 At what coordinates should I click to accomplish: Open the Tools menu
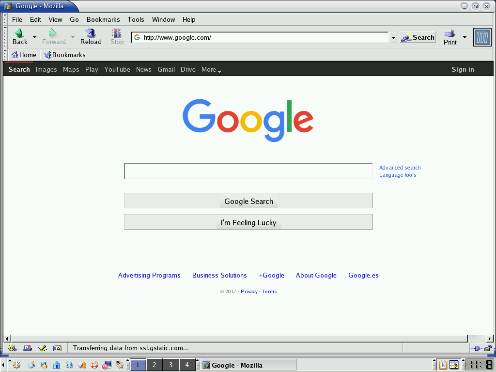click(136, 19)
